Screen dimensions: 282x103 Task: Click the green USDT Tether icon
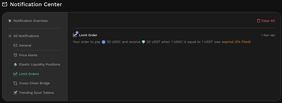pyautogui.click(x=144, y=42)
